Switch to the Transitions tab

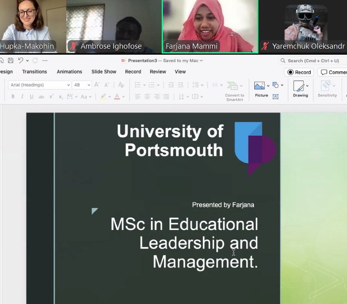[x=34, y=72]
